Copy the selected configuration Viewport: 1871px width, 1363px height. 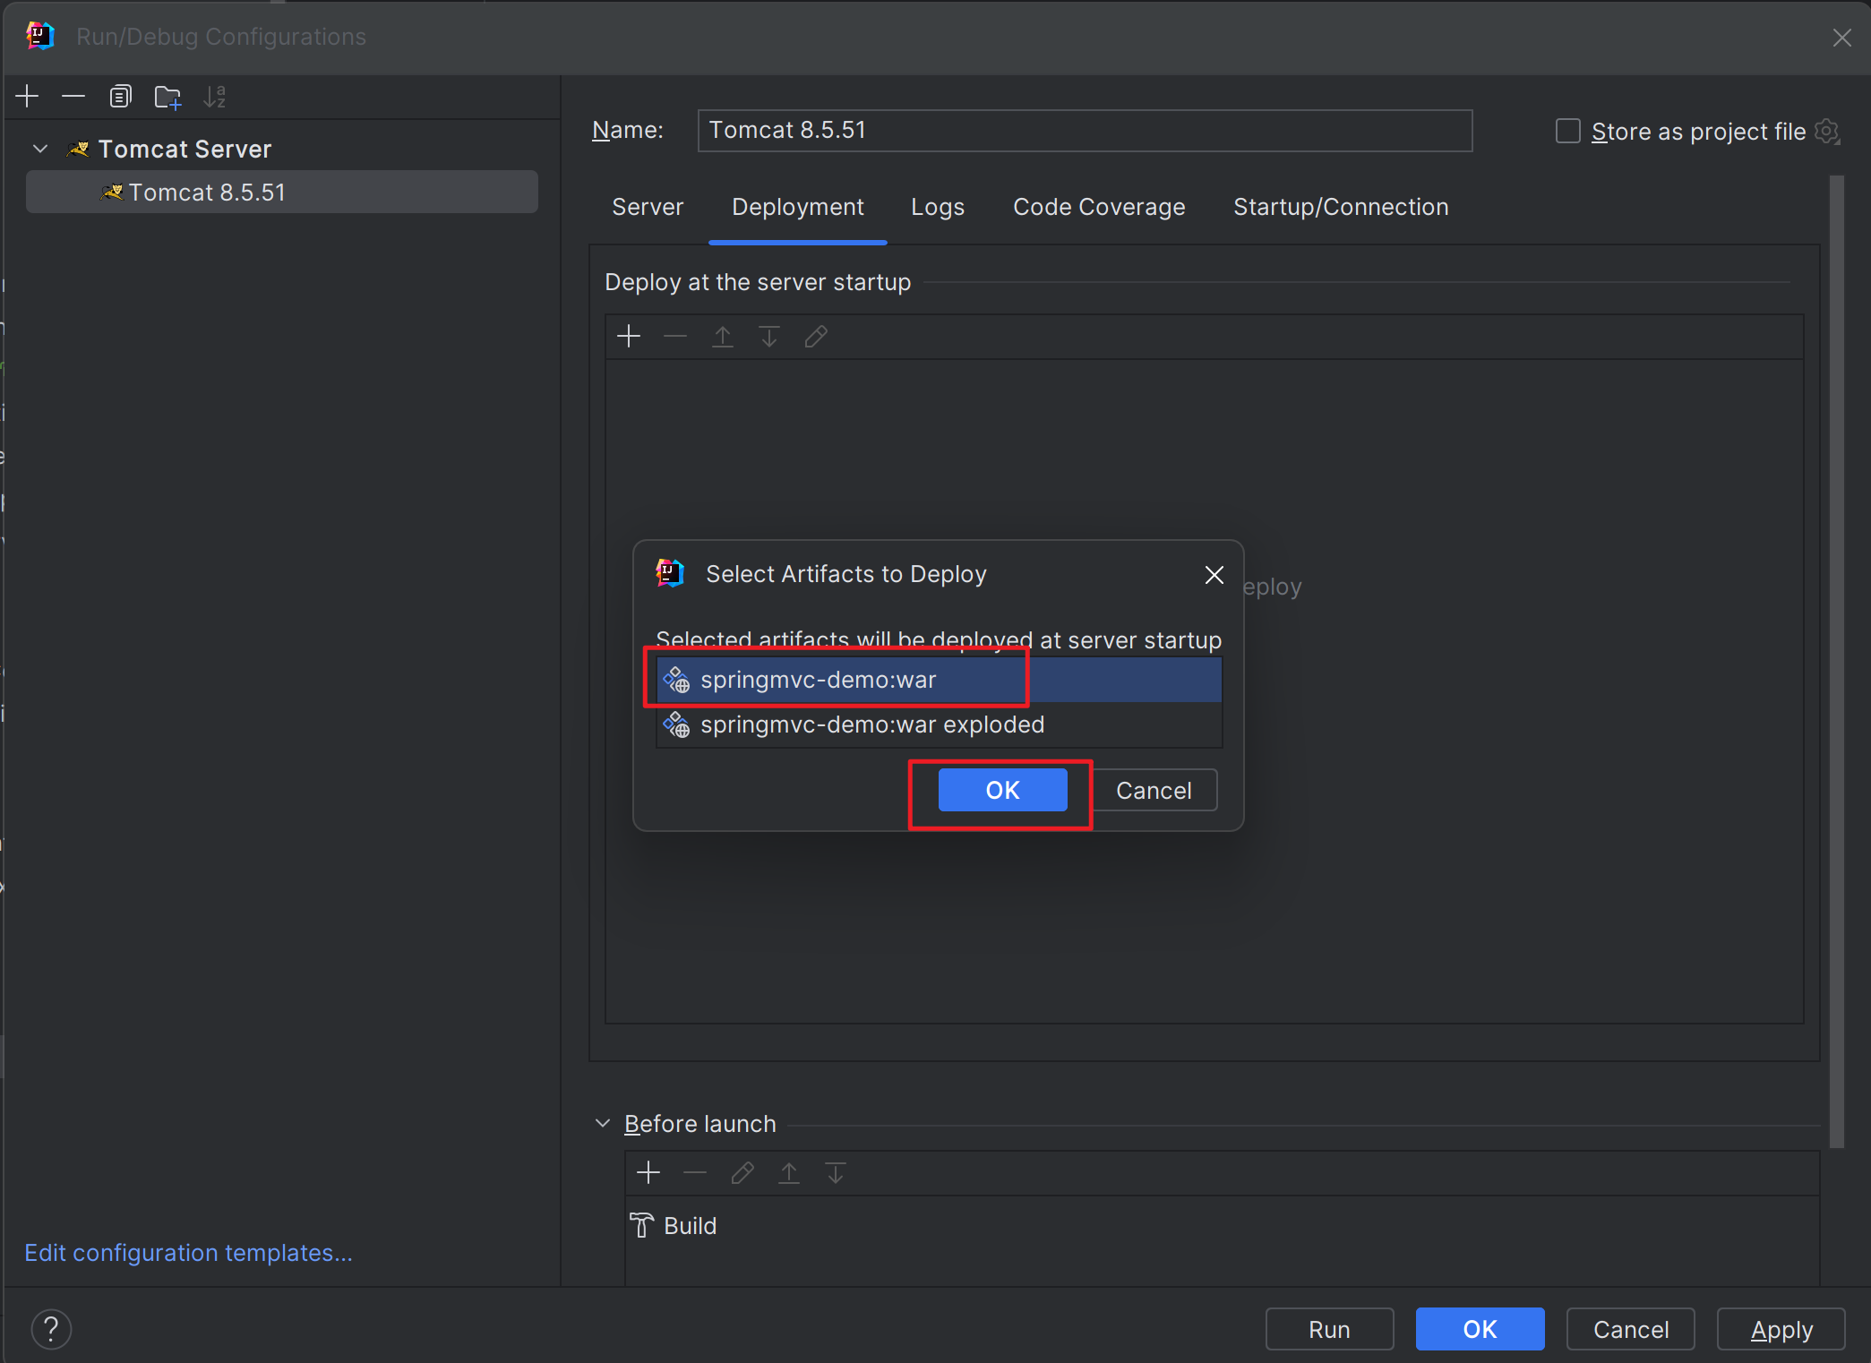120,97
